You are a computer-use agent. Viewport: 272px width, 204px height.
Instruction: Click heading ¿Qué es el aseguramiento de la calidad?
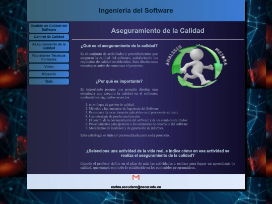pyautogui.click(x=119, y=46)
